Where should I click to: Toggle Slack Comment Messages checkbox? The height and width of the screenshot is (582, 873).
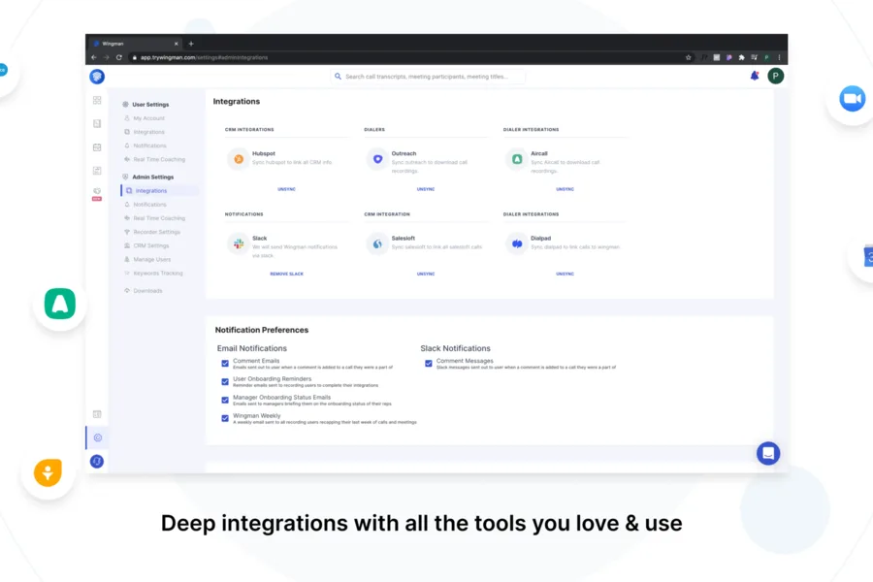(x=428, y=364)
